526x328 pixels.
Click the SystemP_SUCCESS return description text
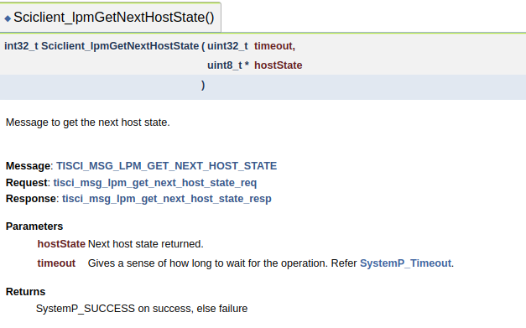coord(142,309)
